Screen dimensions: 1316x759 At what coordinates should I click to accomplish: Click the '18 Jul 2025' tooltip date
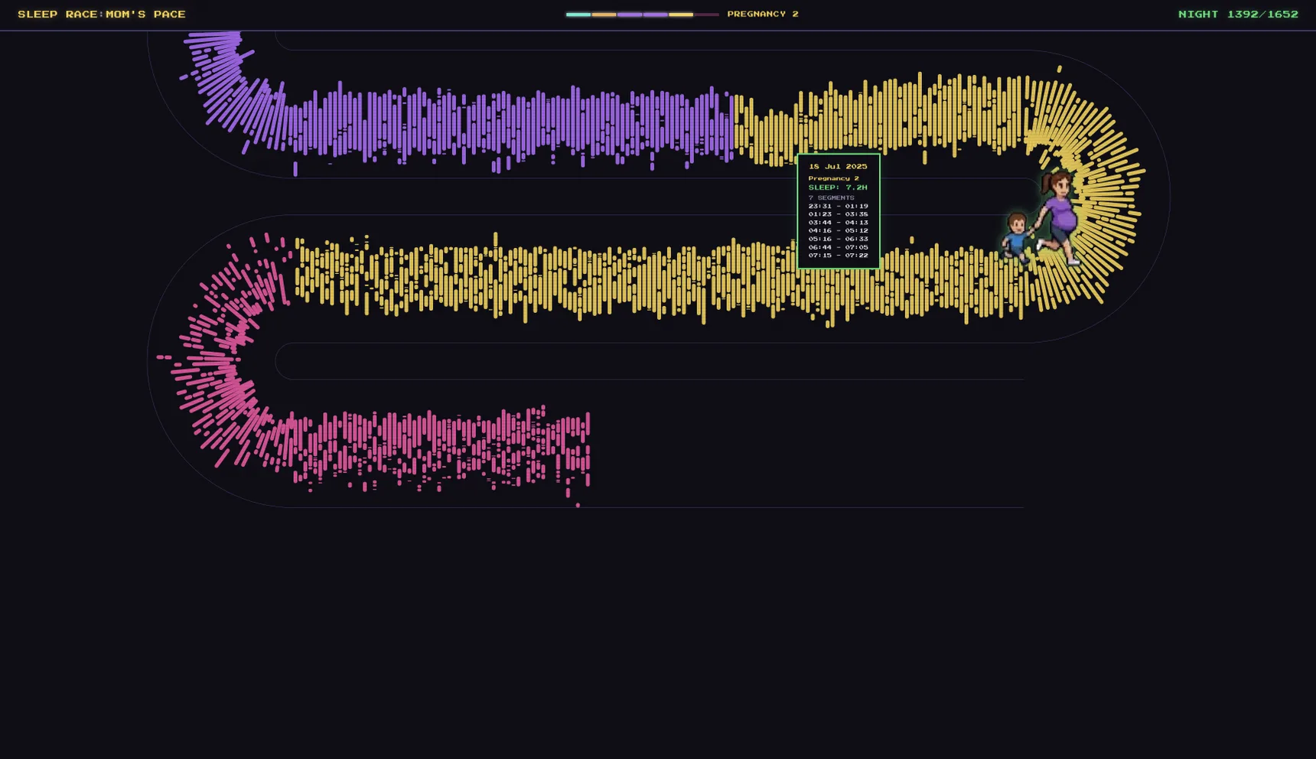tap(838, 166)
